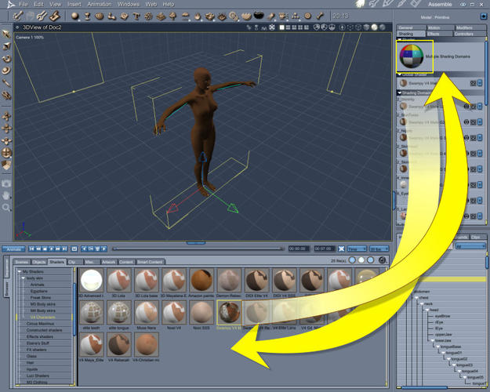
Task: Click the icon next to timeline time fields
Action: point(341,249)
